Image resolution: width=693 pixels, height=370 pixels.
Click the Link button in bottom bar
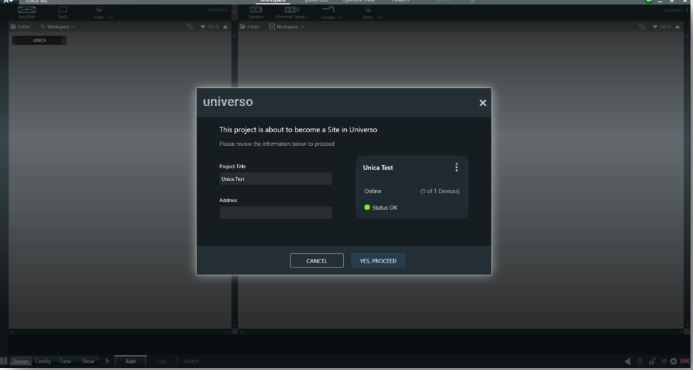(161, 361)
